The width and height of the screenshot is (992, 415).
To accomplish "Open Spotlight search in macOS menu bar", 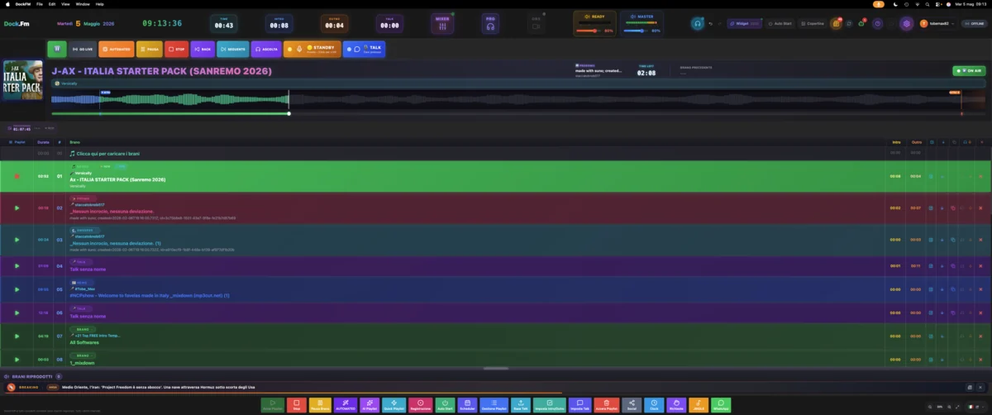I will pos(929,3).
